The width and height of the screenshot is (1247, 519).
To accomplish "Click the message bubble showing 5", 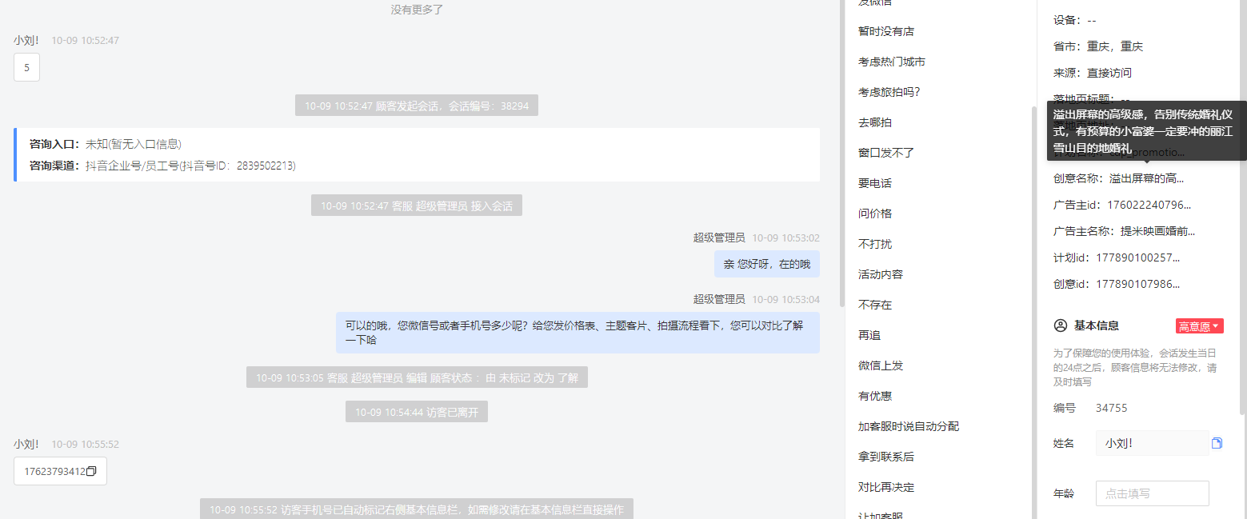I will [26, 67].
